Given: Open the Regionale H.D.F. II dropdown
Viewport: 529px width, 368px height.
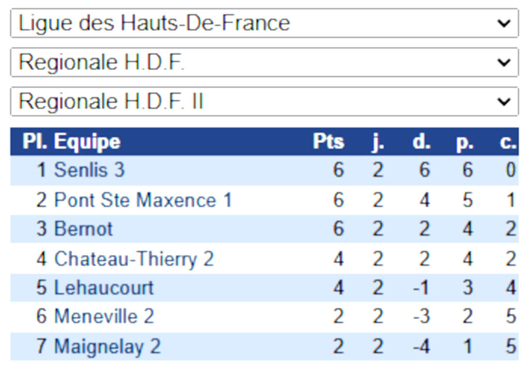Looking at the screenshot, I should (264, 101).
